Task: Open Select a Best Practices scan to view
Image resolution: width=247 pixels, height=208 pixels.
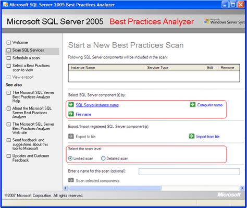Action: (x=31, y=68)
